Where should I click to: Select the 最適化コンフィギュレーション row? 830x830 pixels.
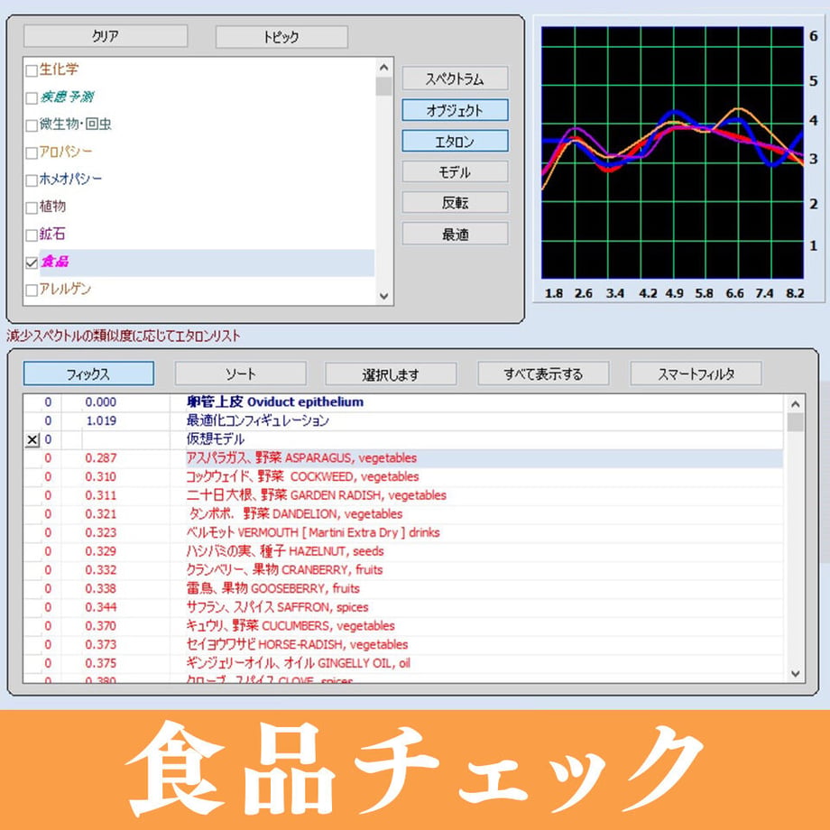(403, 420)
